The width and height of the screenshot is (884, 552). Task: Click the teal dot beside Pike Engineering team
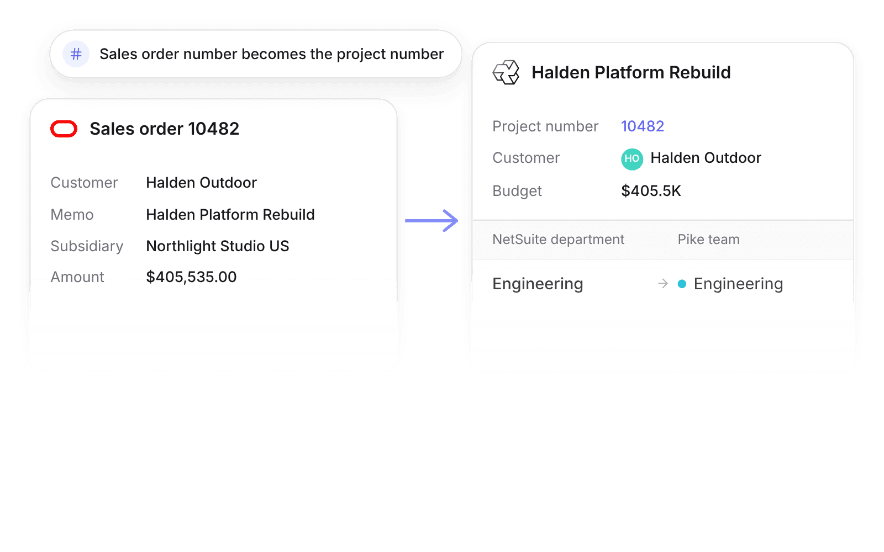tap(682, 284)
